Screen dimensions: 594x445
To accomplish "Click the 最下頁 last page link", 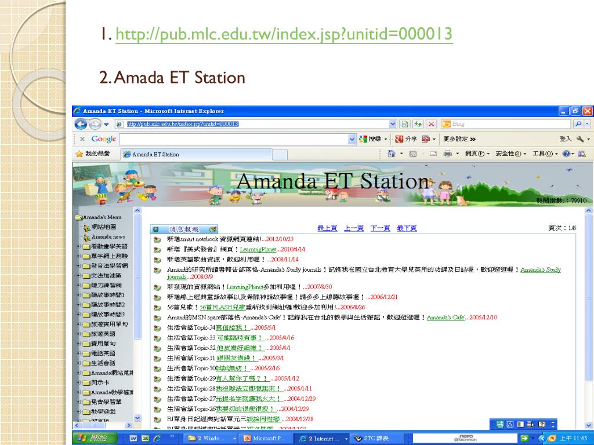I will pos(407,228).
